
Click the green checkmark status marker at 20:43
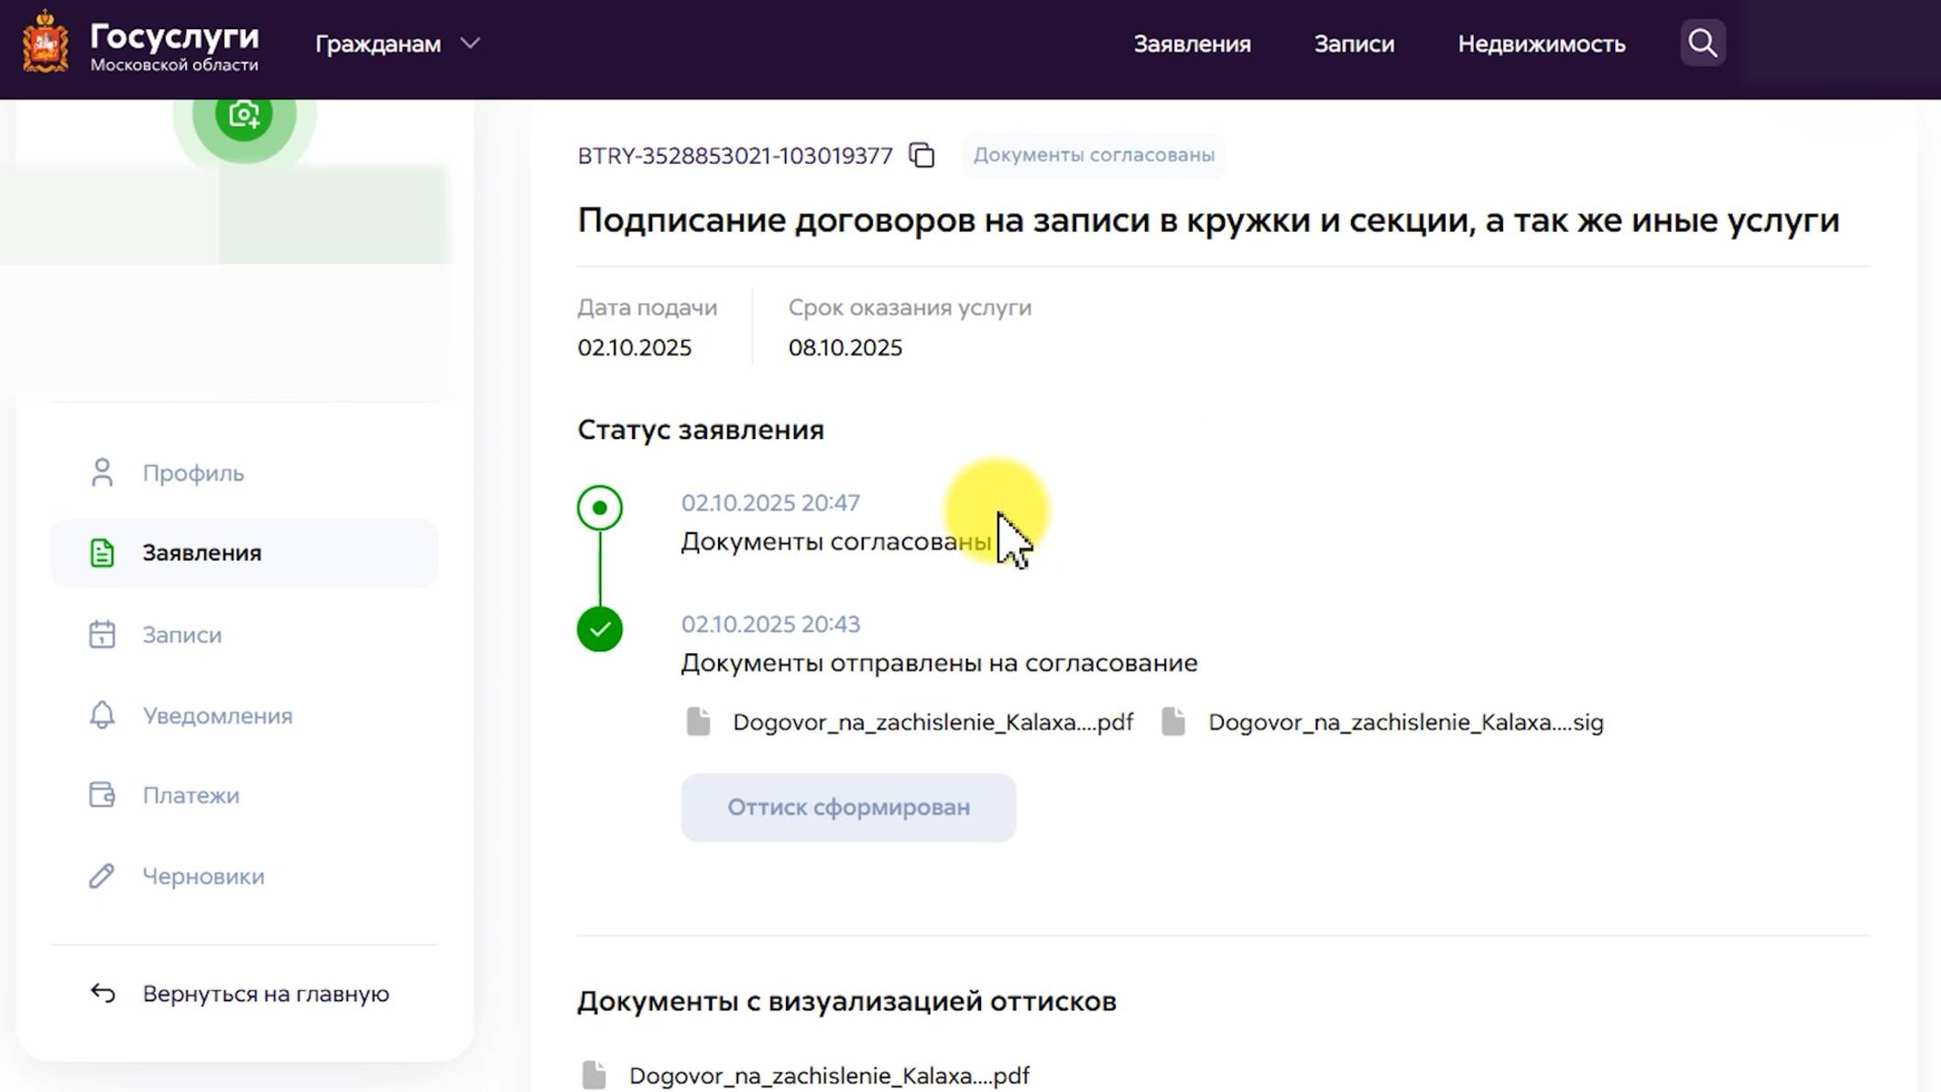[x=600, y=629]
